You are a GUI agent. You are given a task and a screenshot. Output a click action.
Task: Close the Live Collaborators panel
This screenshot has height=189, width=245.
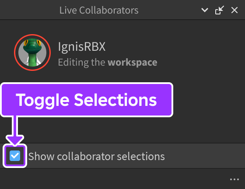coord(234,10)
